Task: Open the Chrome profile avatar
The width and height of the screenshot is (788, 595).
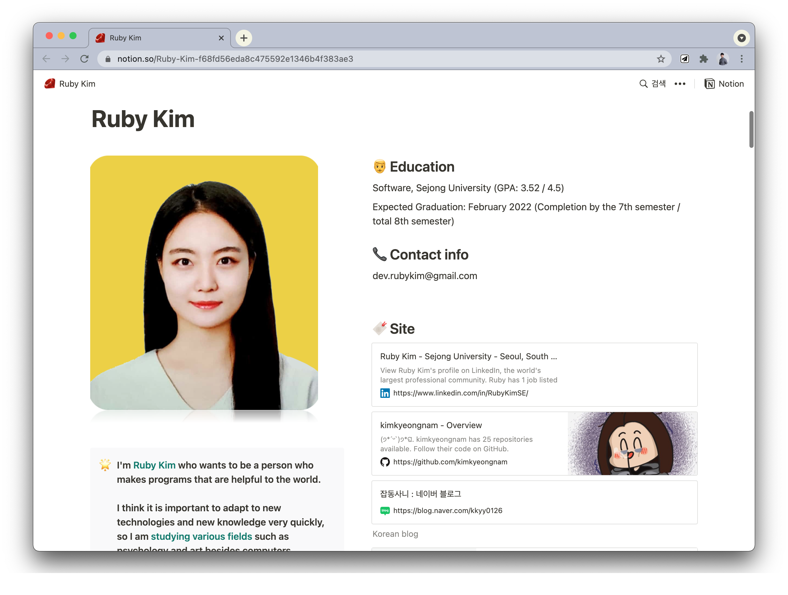Action: coord(723,59)
